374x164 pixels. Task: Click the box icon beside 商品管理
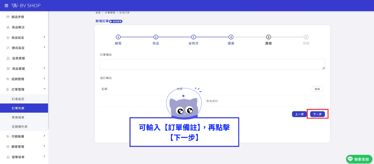(x=8, y=69)
